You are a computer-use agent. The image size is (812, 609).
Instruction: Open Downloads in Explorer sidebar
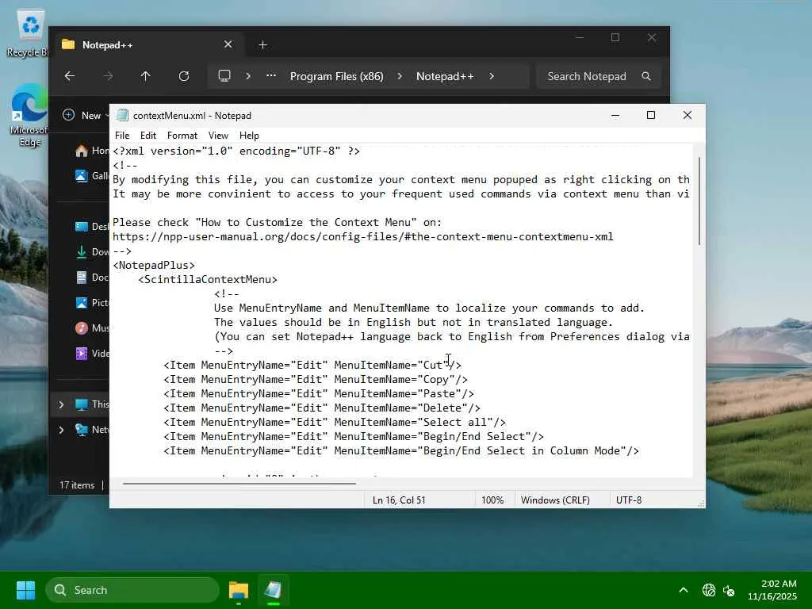92,251
